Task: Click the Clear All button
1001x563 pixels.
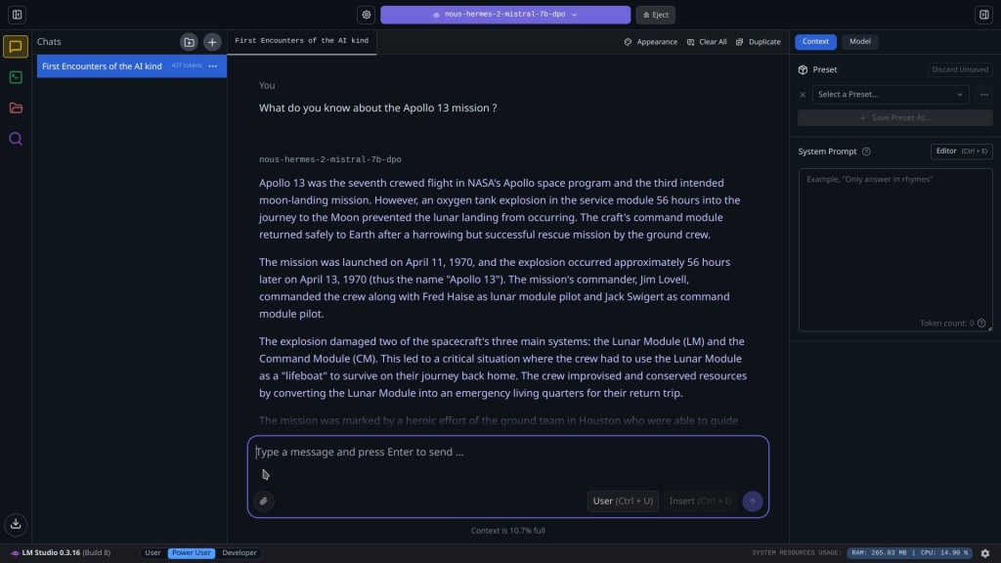Action: coord(706,42)
